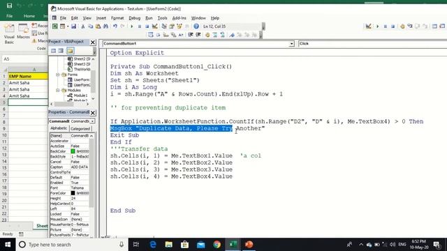Open the View menu
This screenshot has height=251, width=447.
pos(87,18)
